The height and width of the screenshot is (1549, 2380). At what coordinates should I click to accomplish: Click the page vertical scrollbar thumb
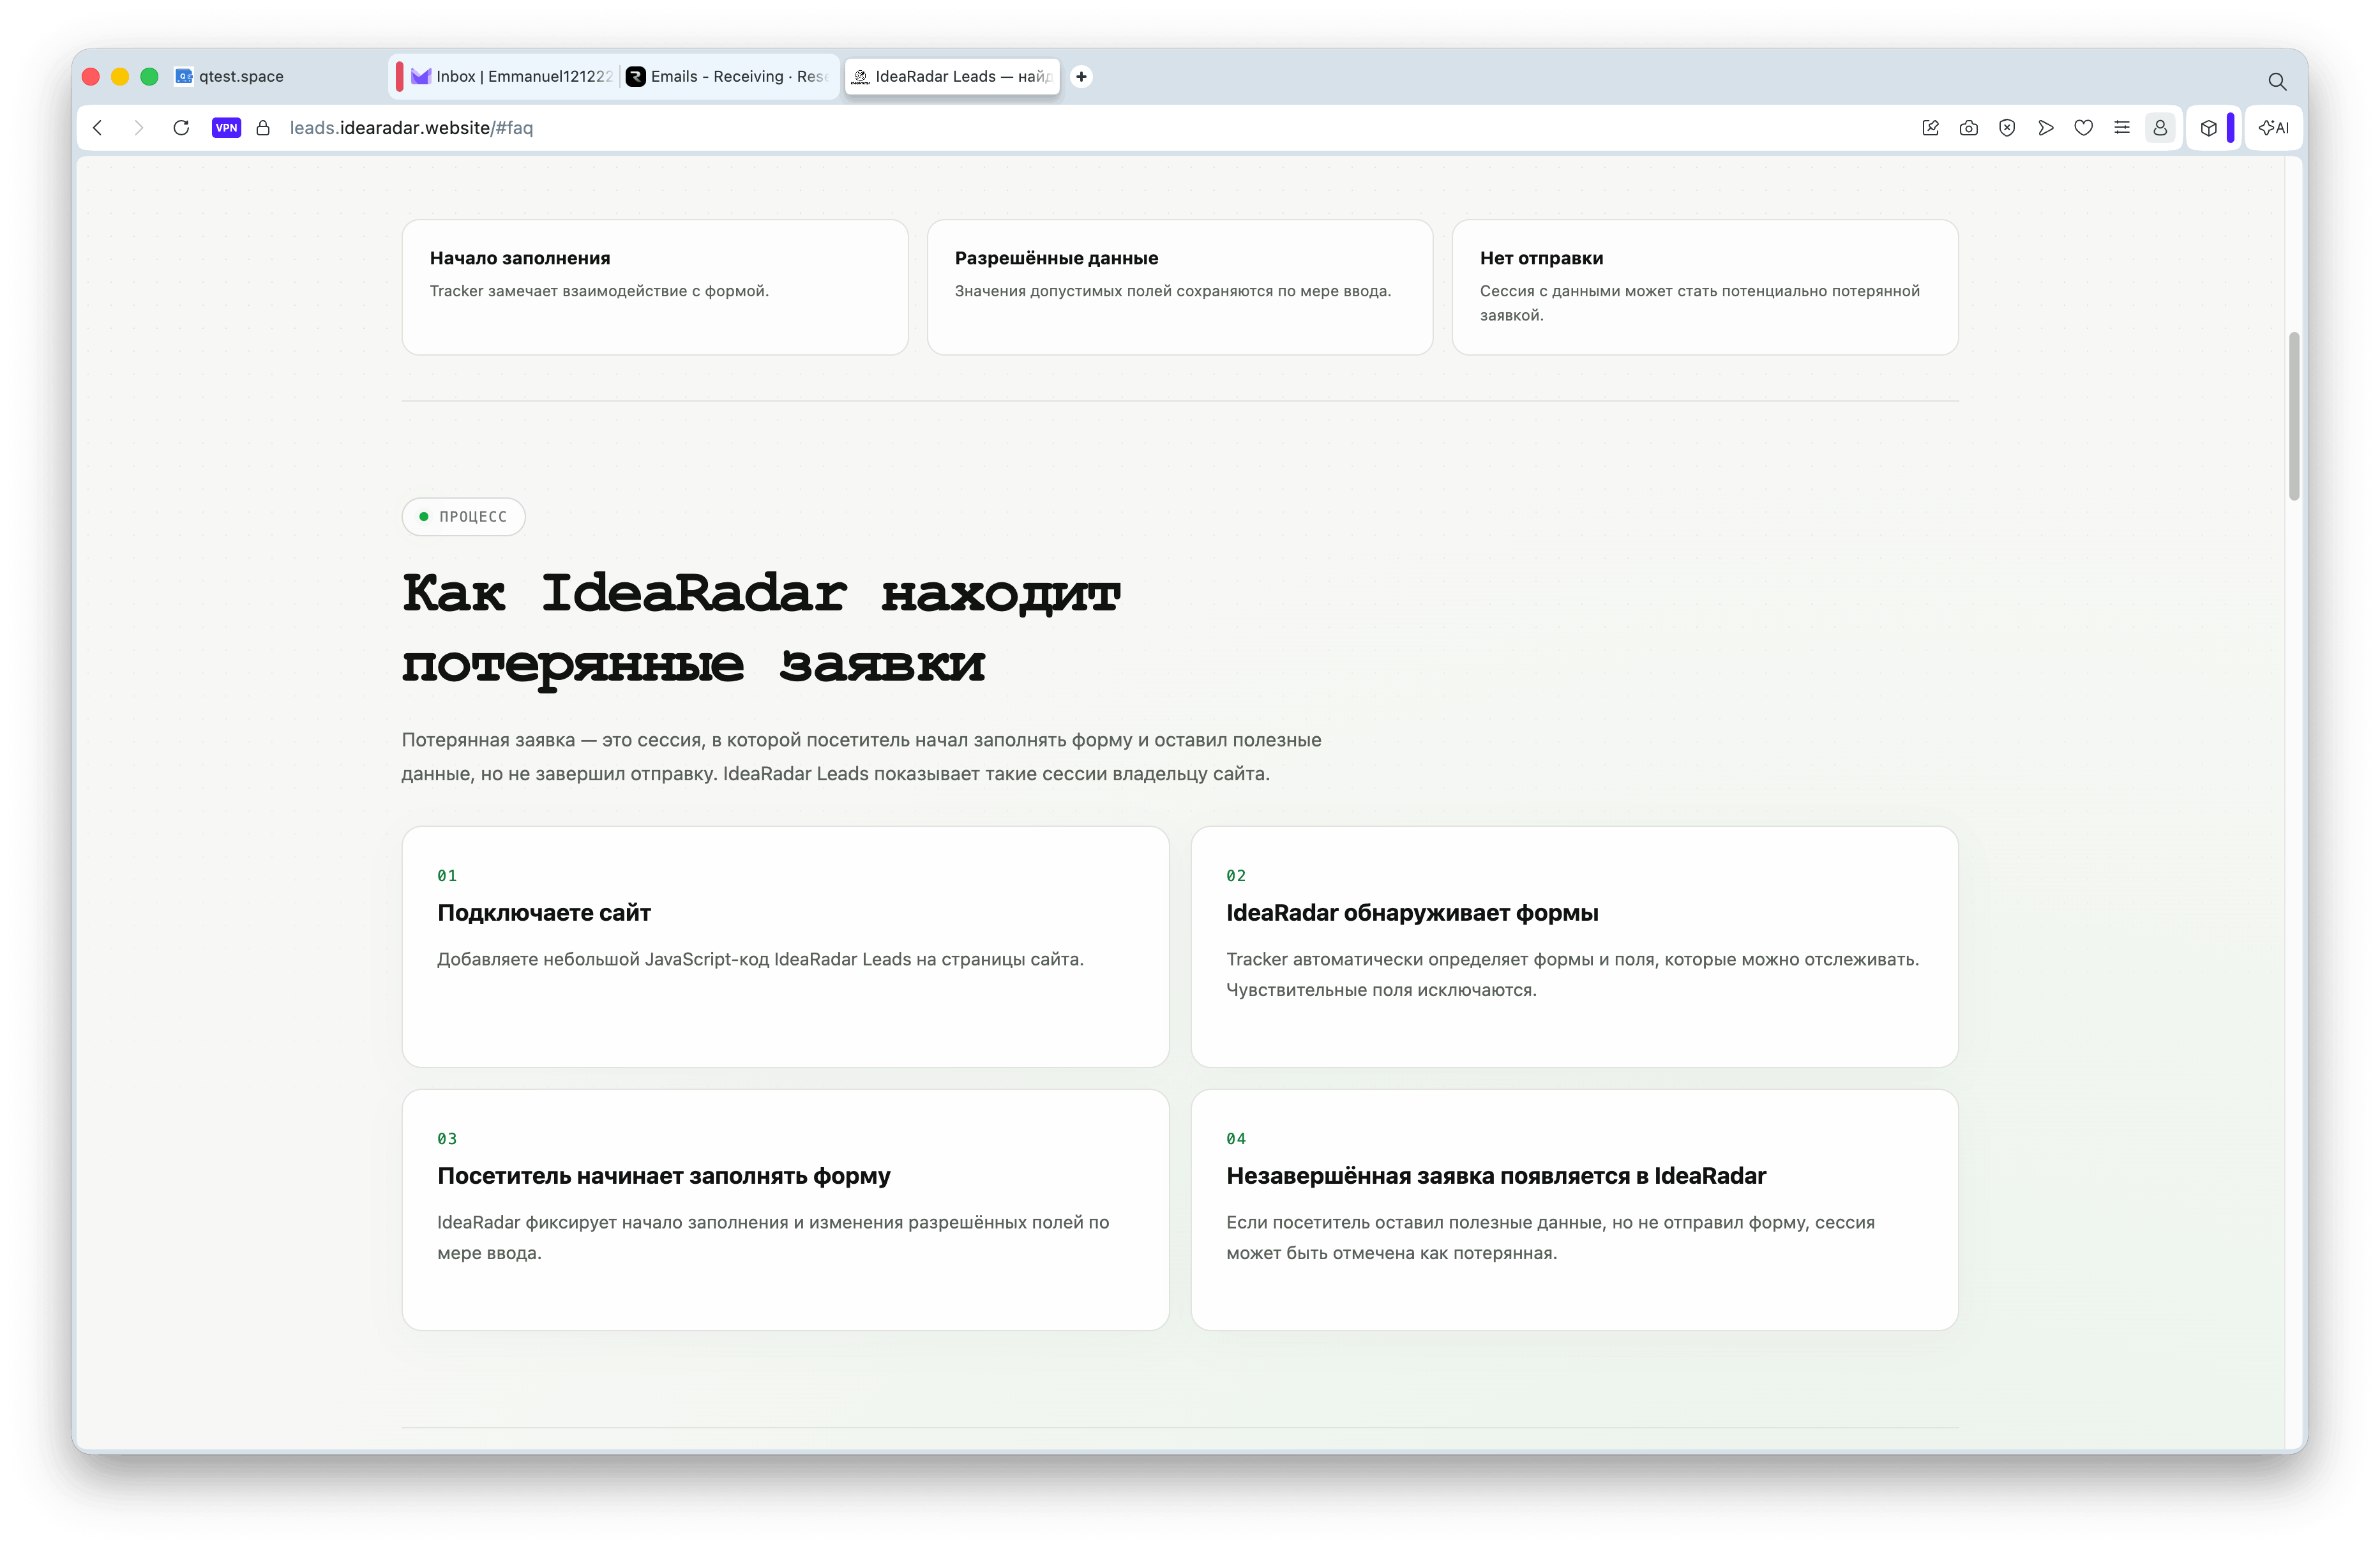[x=2293, y=416]
